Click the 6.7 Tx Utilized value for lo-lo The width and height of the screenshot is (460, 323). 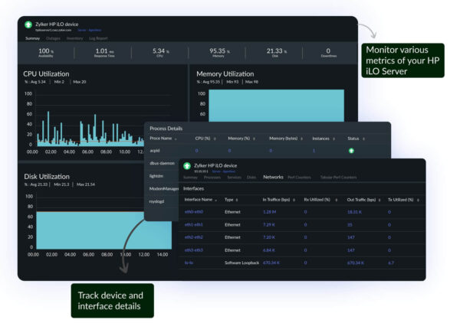point(391,263)
